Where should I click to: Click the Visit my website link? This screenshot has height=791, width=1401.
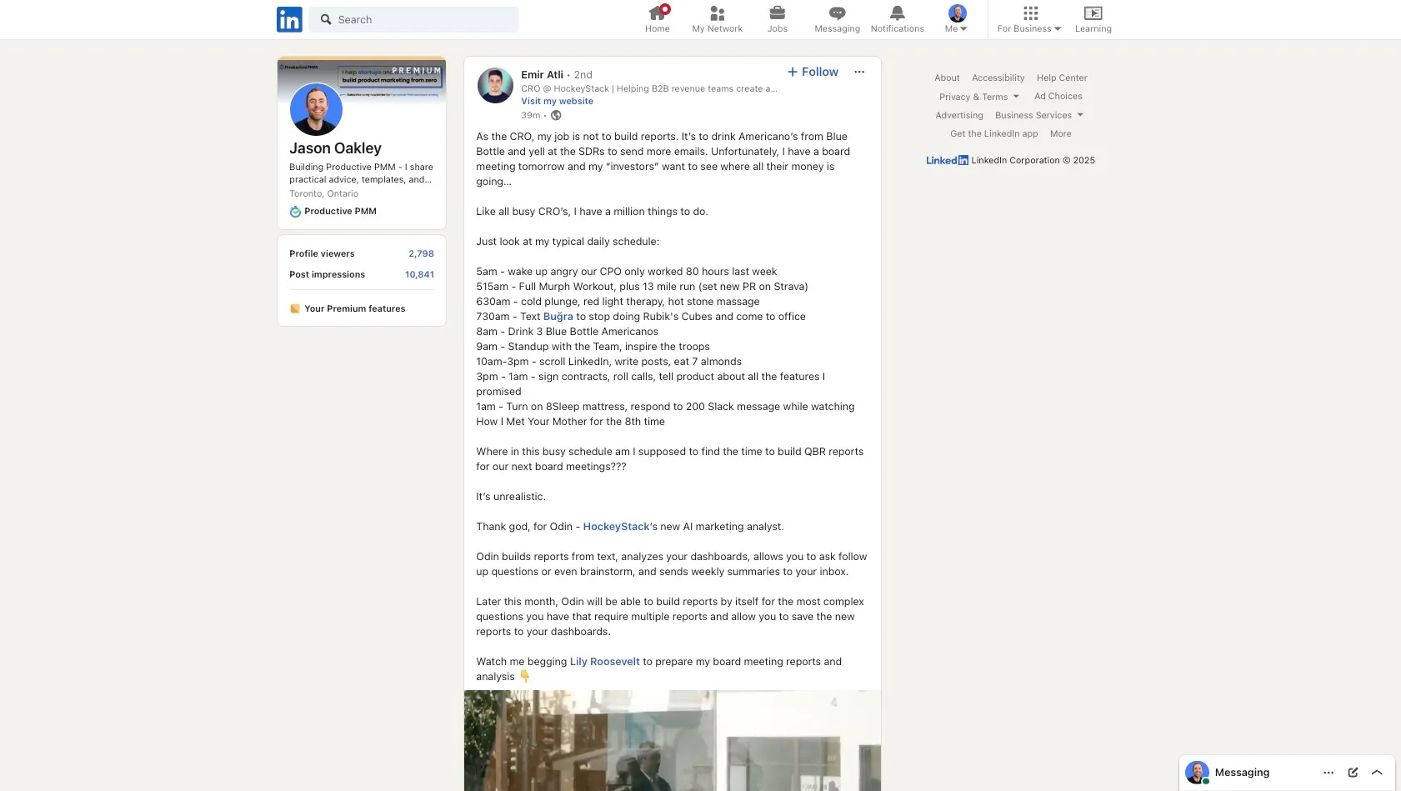tap(557, 101)
